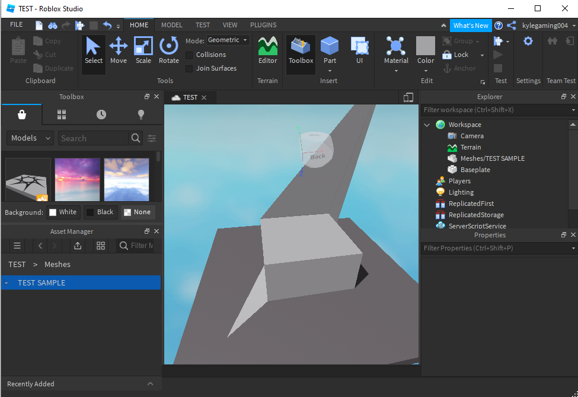
Task: Open the Recent tab in Toolbox
Action: [x=101, y=115]
